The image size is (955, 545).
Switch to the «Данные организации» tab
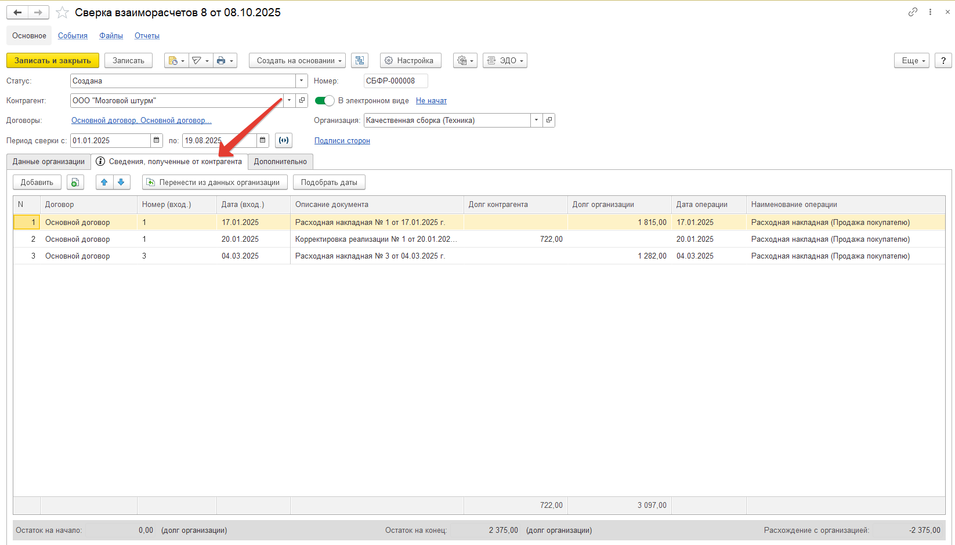(x=49, y=162)
